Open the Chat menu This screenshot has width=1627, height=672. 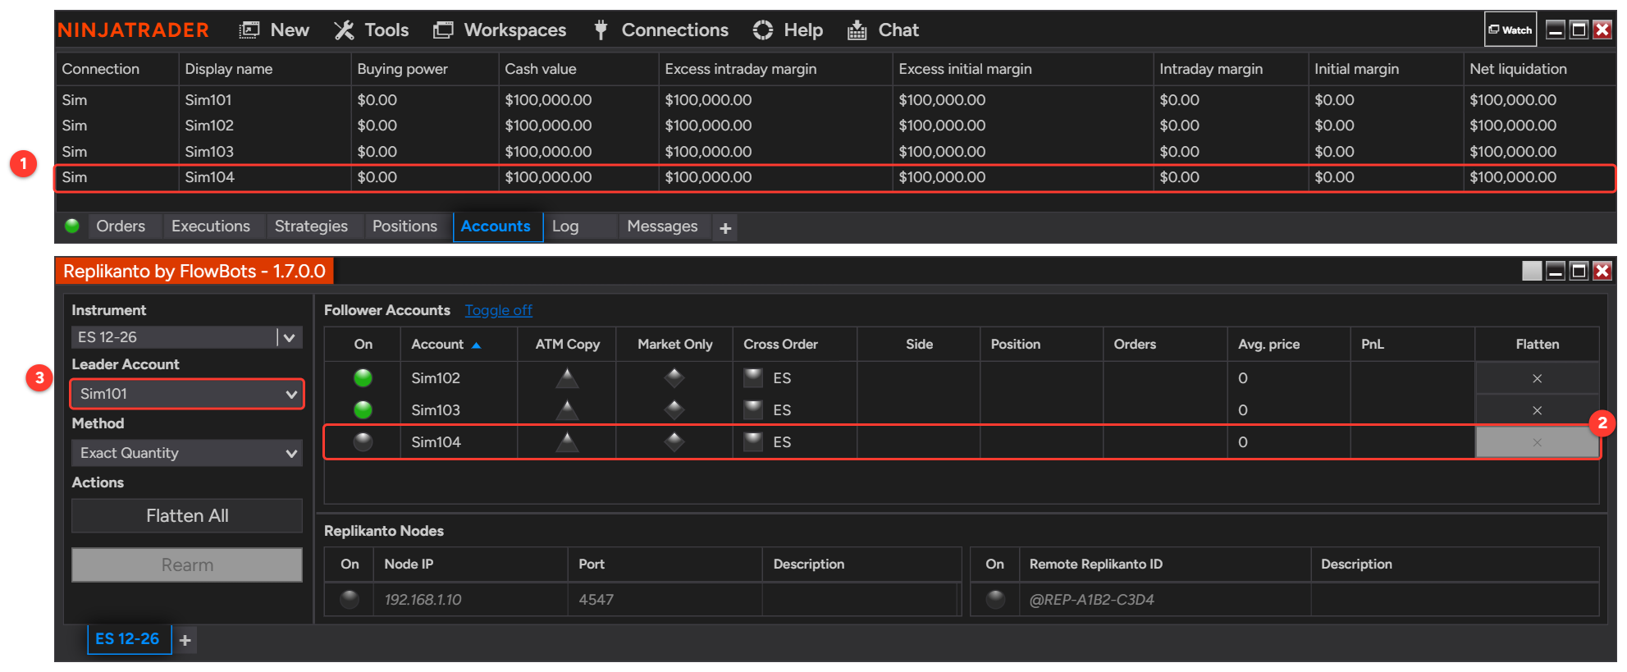tap(883, 30)
